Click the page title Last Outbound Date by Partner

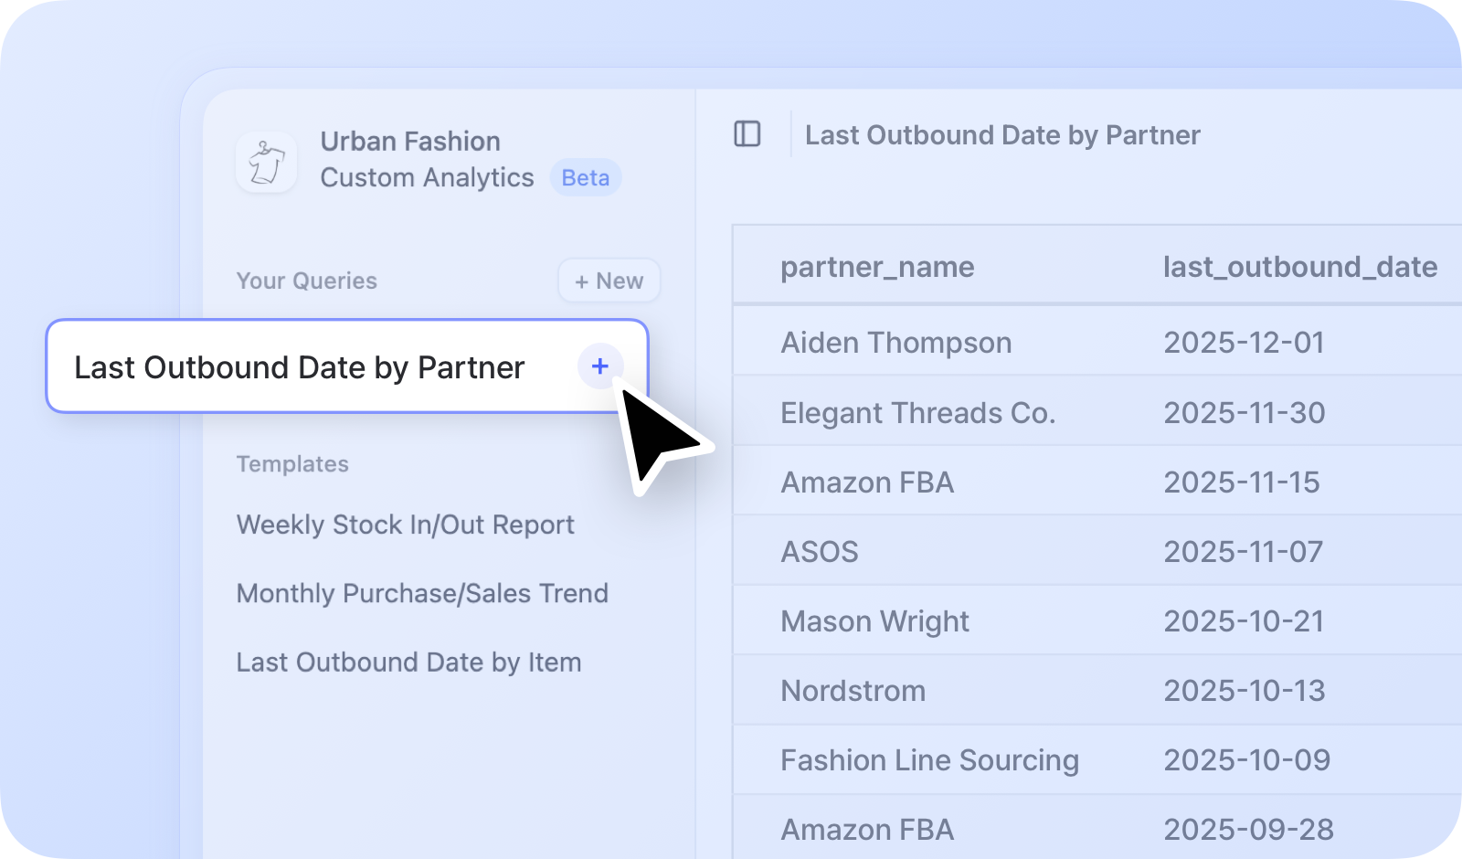click(x=1002, y=135)
